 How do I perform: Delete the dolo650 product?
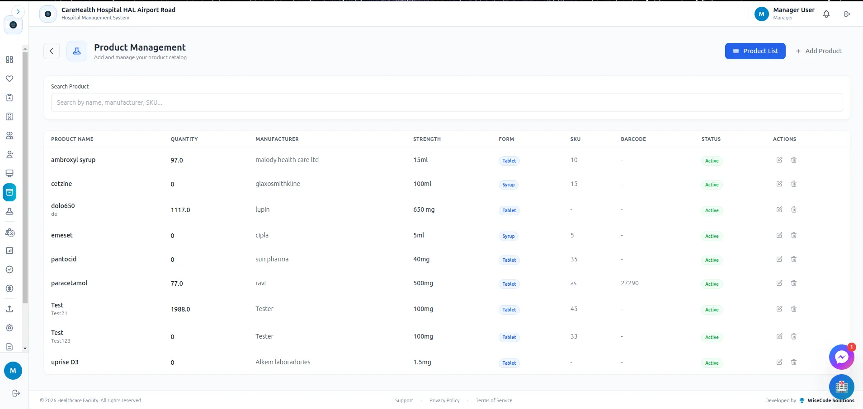click(x=794, y=209)
